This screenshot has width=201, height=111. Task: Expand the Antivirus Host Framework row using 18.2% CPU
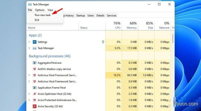pyautogui.click(x=29, y=75)
